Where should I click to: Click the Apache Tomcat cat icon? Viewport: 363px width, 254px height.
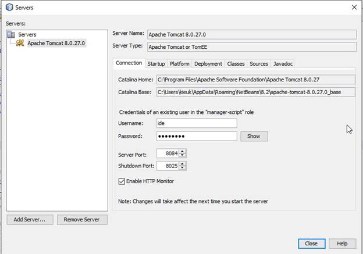20,43
